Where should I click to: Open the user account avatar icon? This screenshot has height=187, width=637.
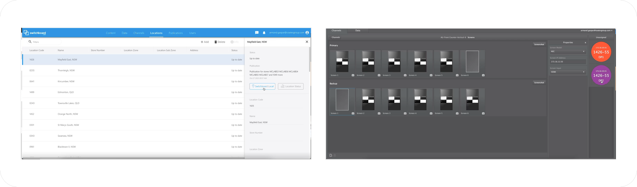307,33
